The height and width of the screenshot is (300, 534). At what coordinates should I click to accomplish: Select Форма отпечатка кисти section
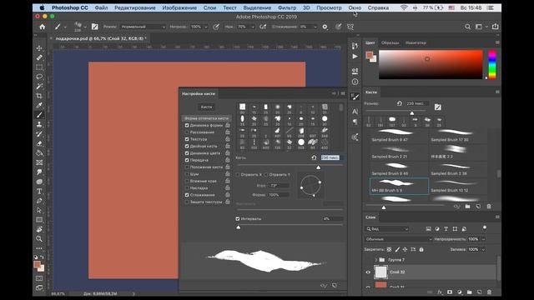206,118
